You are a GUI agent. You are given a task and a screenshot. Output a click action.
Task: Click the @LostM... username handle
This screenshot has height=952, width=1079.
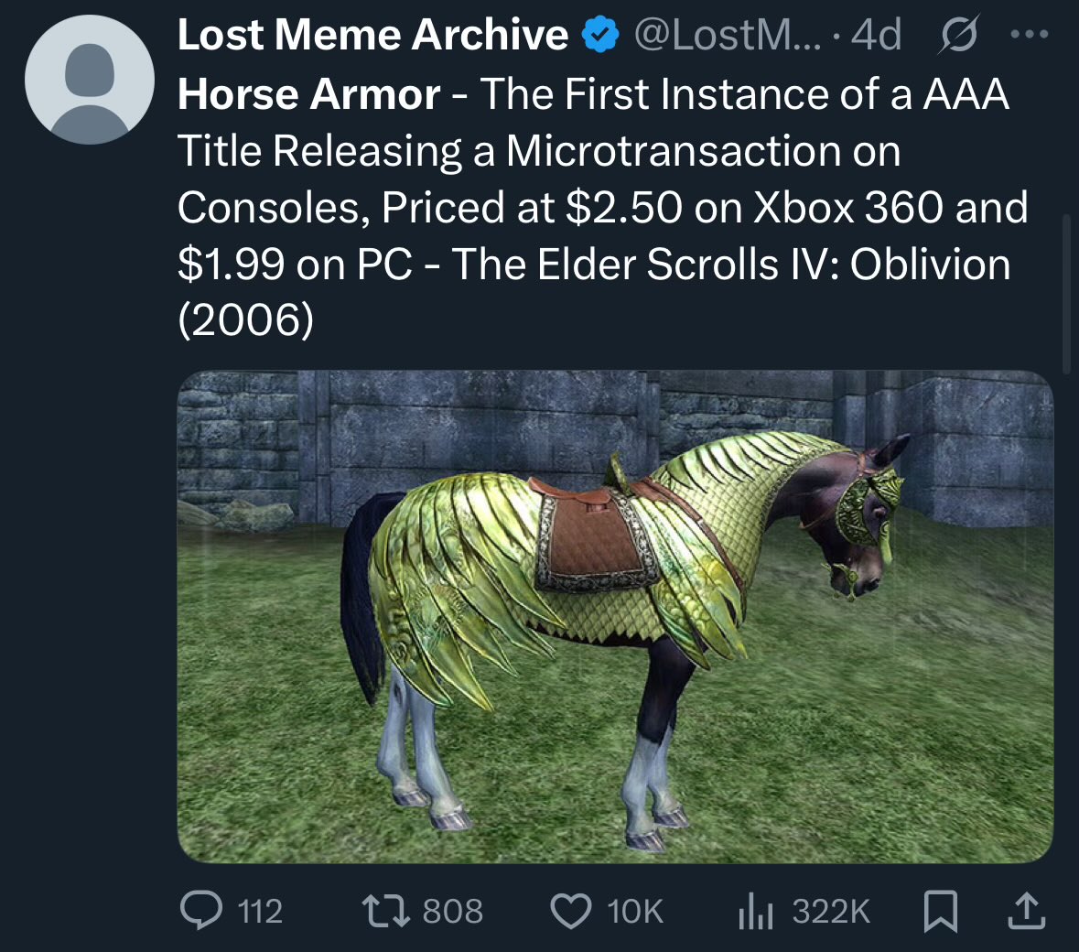pos(728,35)
